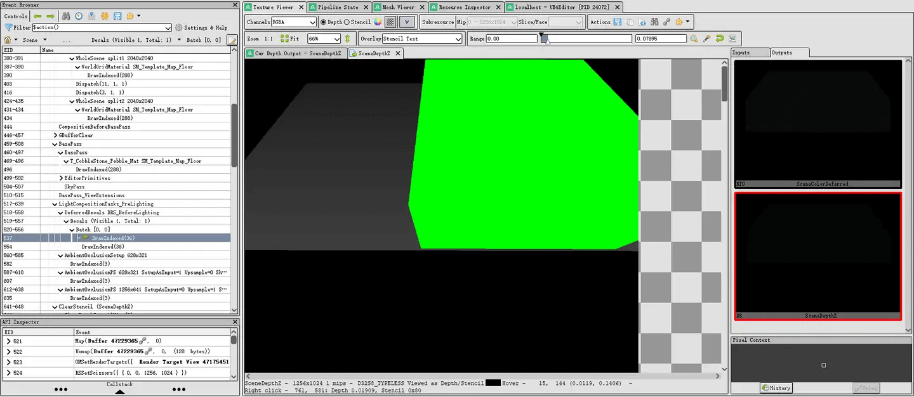
Task: Click the extensions puzzle icon in Event Browser
Action: [x=130, y=16]
